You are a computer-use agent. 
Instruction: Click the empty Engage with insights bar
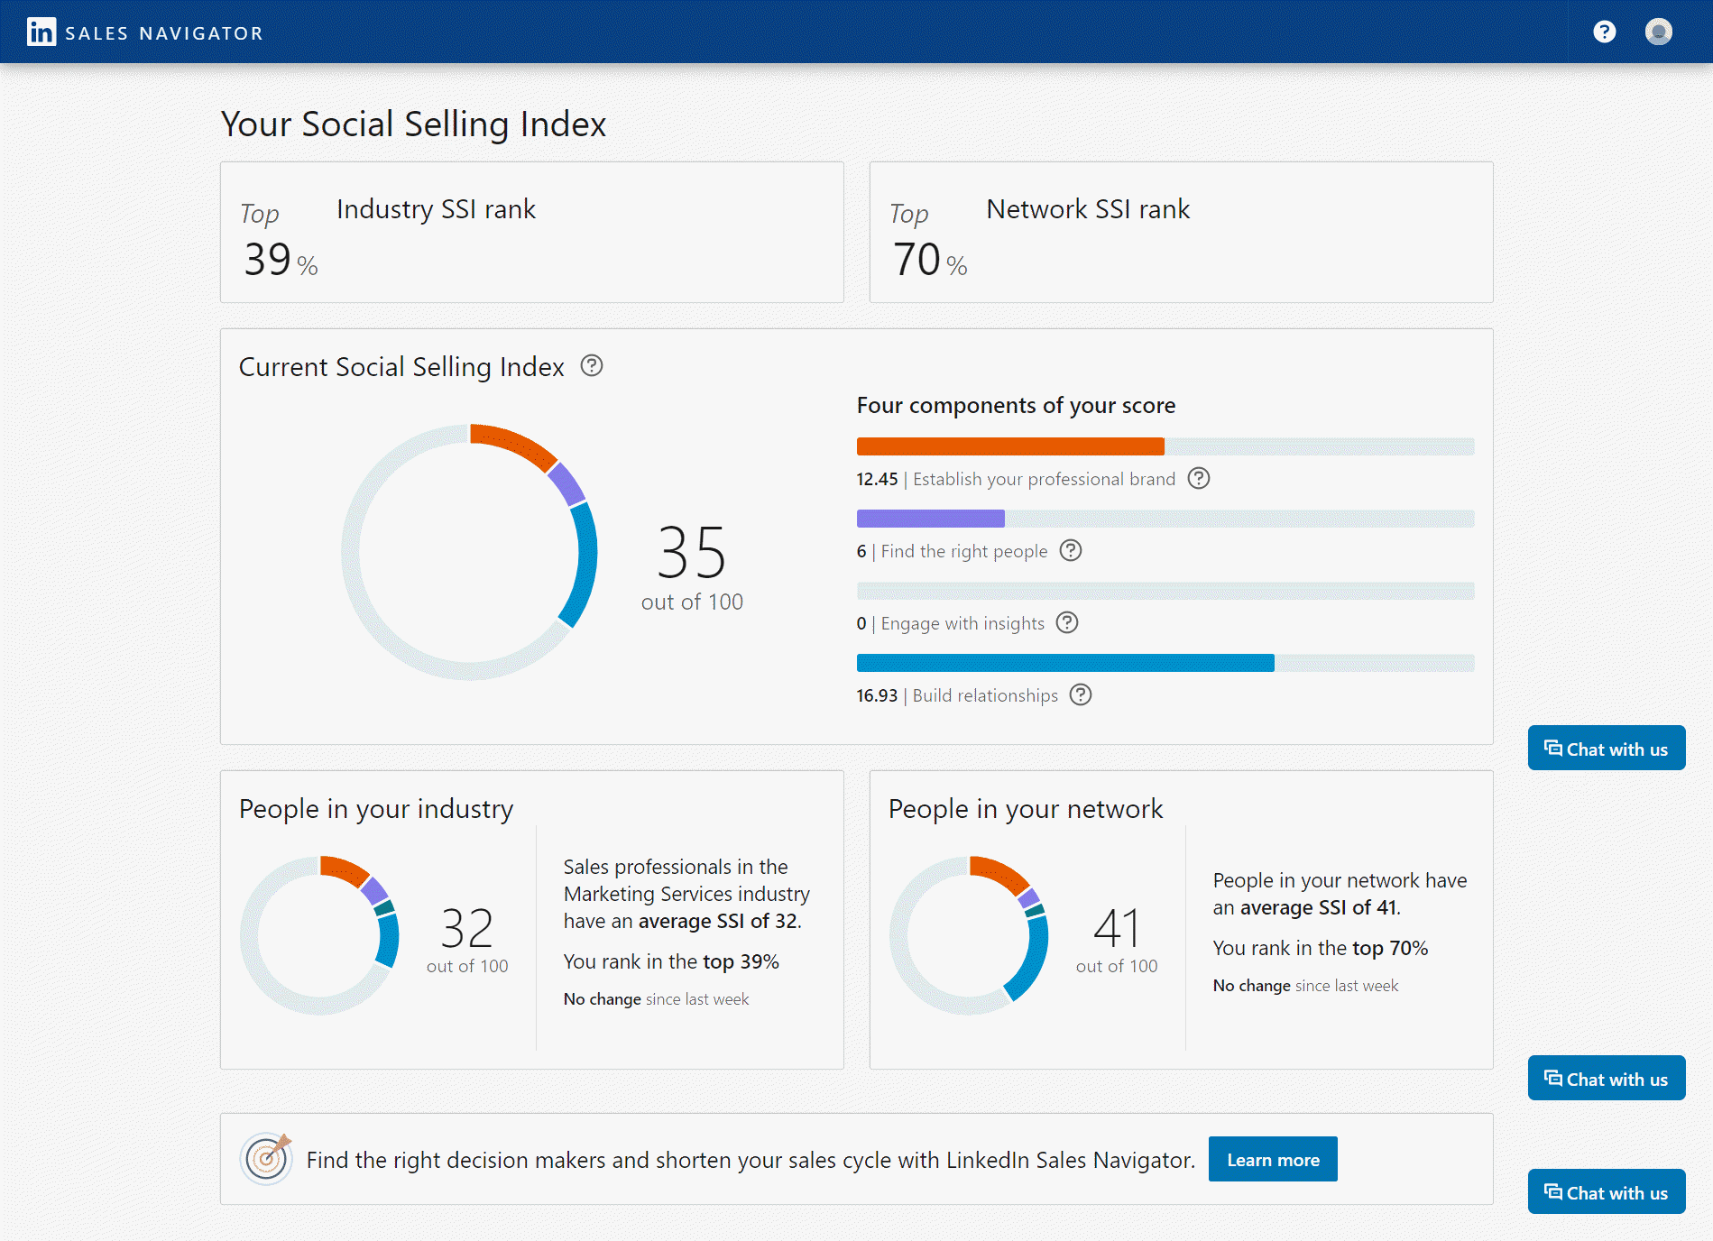pyautogui.click(x=1165, y=591)
